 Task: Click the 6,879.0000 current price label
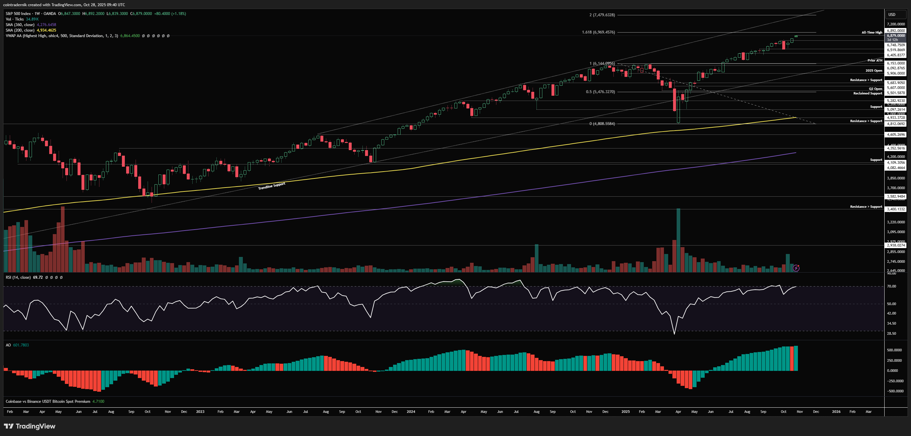click(896, 36)
